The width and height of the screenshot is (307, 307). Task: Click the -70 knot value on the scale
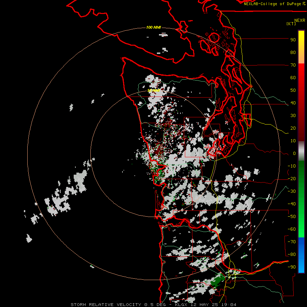(292, 242)
